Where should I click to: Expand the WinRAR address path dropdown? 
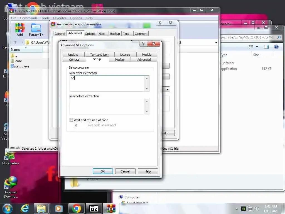(x=216, y=43)
